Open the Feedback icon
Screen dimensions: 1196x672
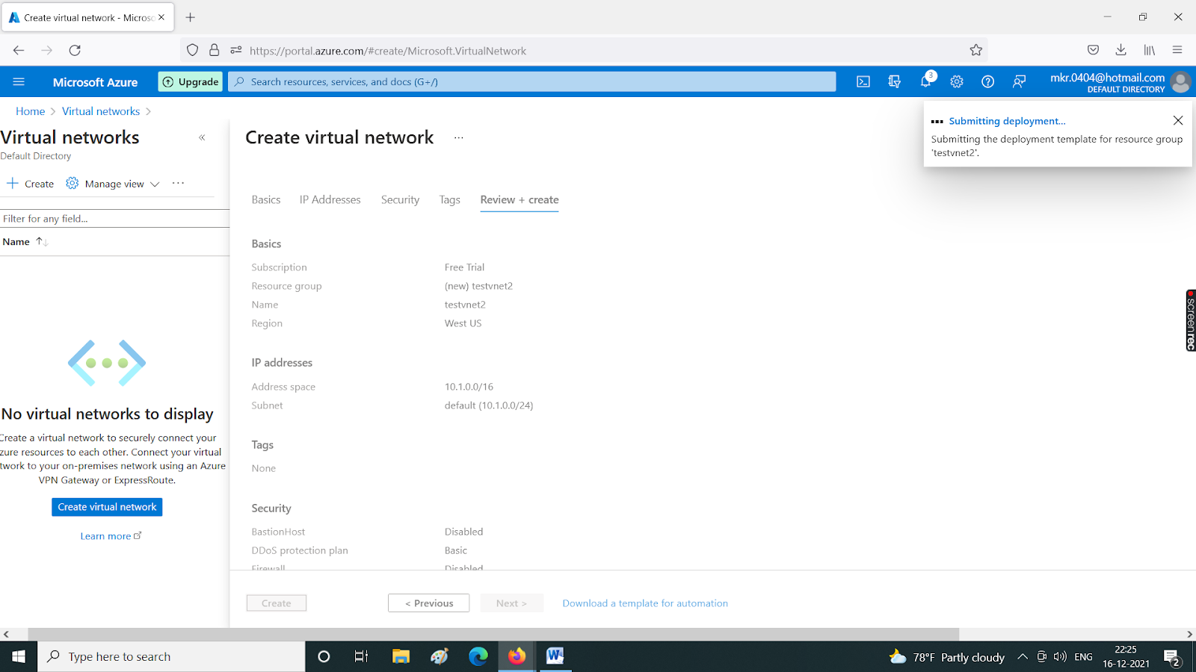[x=1019, y=82]
